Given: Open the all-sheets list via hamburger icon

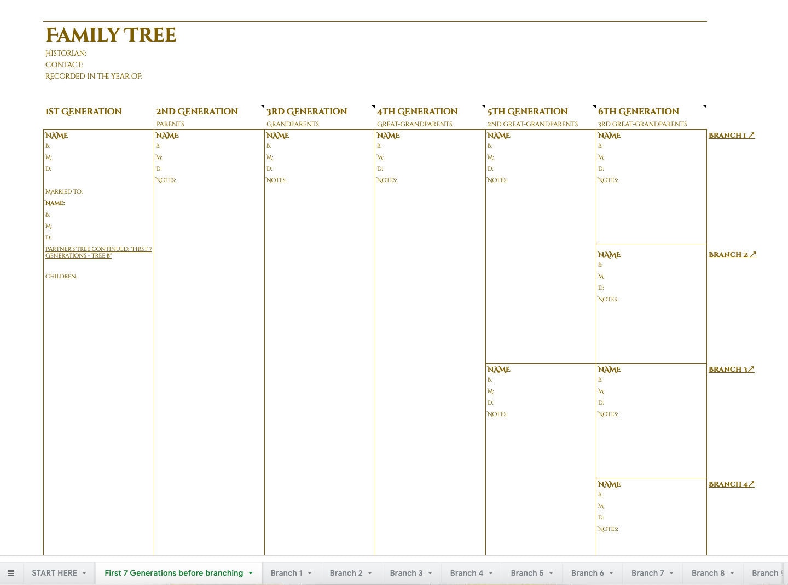Looking at the screenshot, I should point(11,572).
